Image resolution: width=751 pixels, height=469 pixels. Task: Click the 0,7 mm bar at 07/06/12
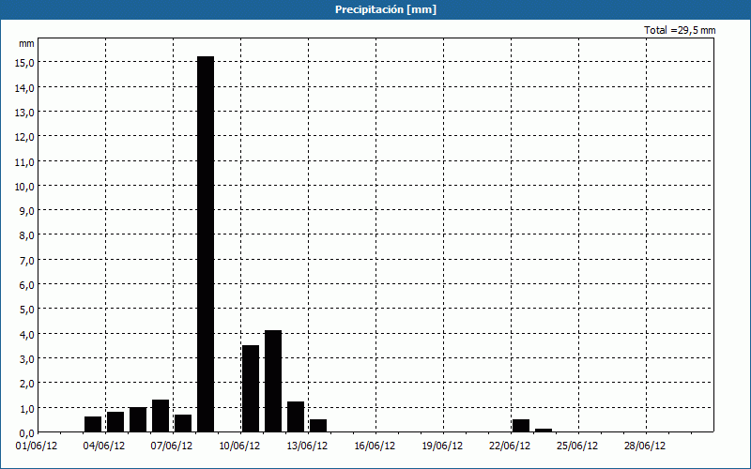(183, 423)
